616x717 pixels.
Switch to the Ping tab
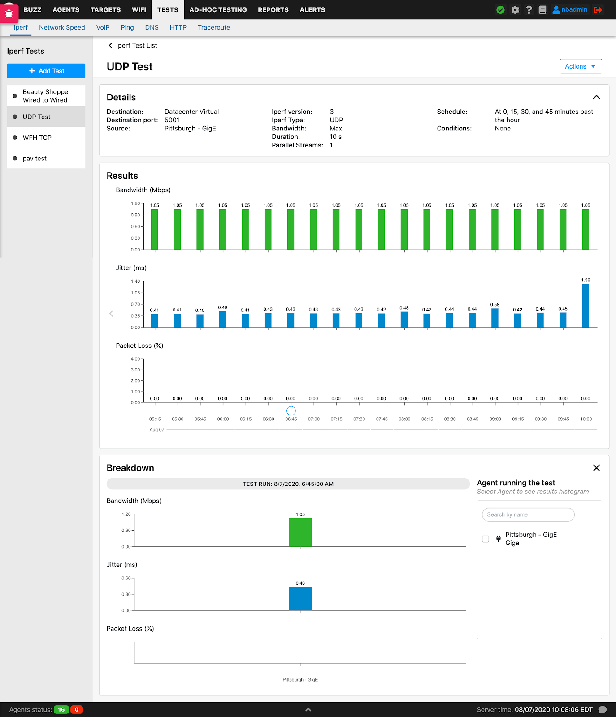tap(127, 27)
